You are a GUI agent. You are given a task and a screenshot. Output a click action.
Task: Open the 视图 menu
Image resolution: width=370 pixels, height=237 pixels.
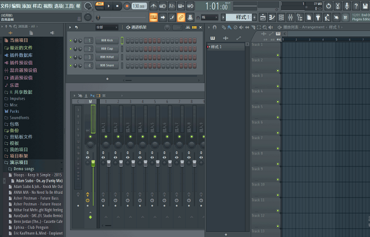coord(48,6)
